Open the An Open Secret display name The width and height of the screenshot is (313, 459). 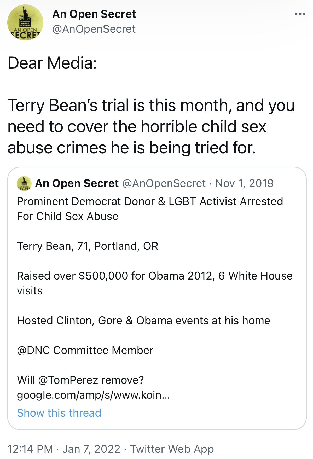94,14
